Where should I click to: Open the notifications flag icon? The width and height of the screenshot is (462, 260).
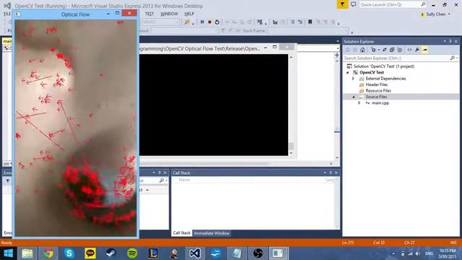[342, 4]
